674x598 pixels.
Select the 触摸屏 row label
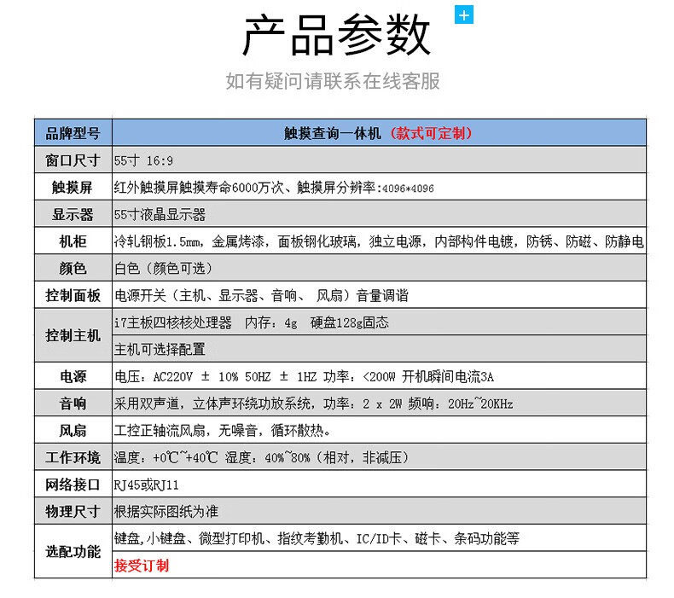[x=73, y=187]
